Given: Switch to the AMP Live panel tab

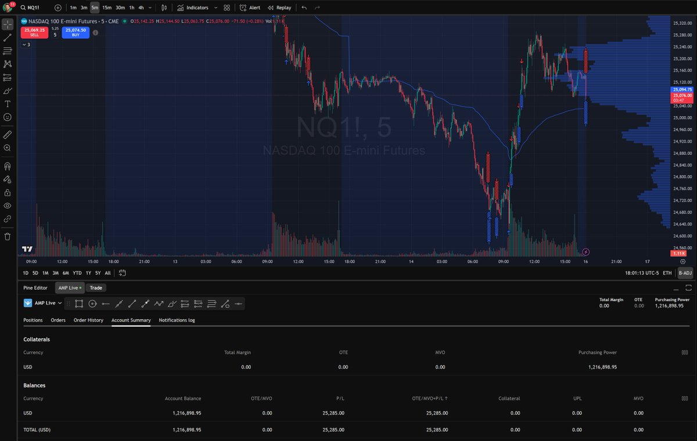Looking at the screenshot, I should point(69,288).
